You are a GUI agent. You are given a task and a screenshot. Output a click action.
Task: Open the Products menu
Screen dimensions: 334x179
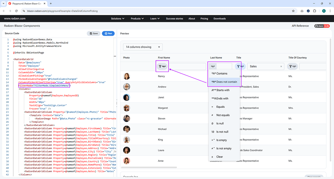tap(137, 19)
